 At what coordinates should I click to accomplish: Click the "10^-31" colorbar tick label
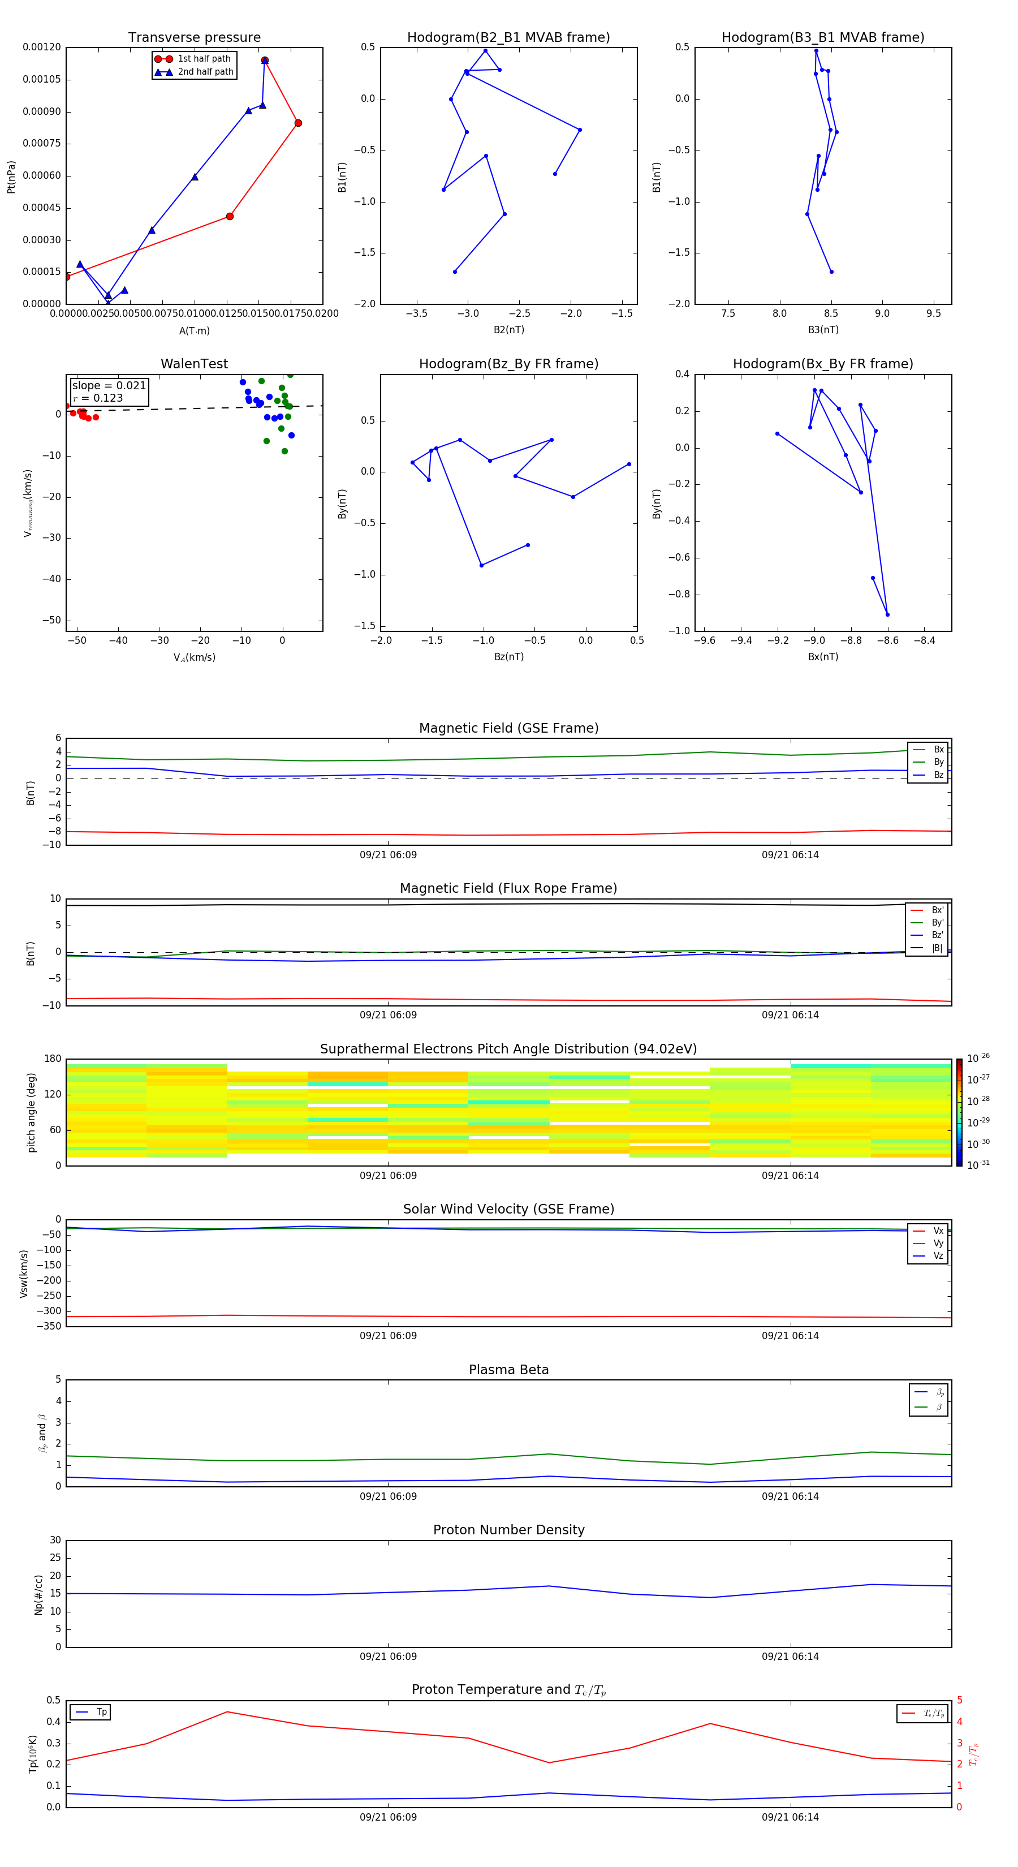coord(978,1165)
